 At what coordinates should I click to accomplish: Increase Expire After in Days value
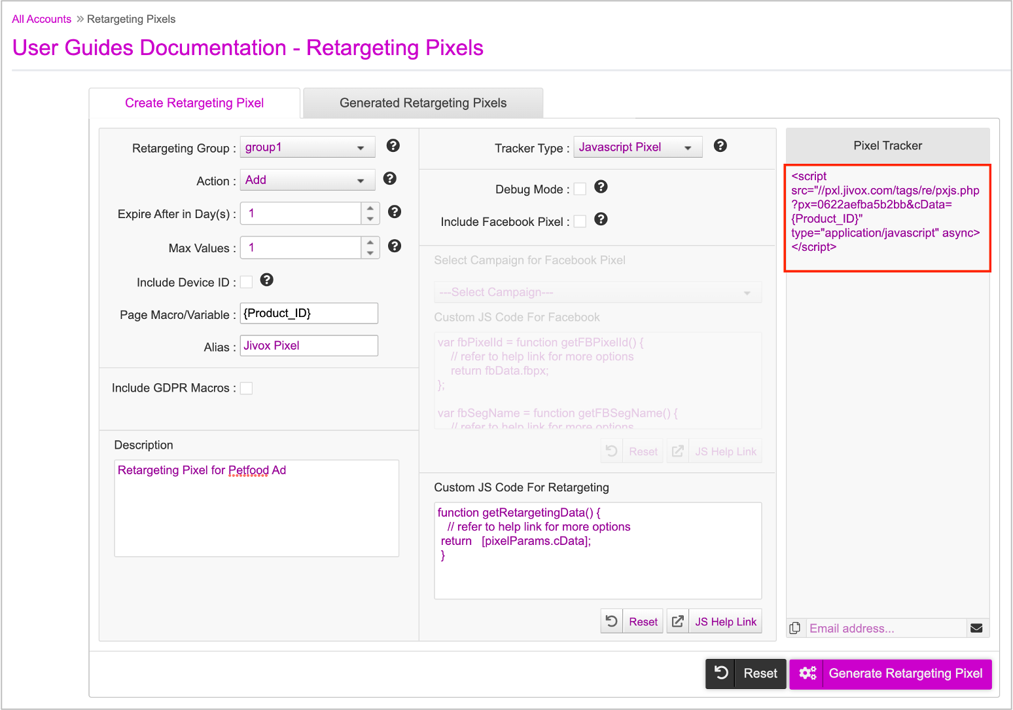tap(370, 208)
